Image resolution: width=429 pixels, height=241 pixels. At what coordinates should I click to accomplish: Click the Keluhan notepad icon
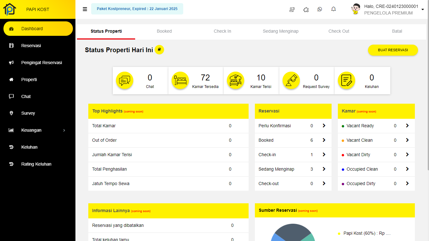click(346, 80)
